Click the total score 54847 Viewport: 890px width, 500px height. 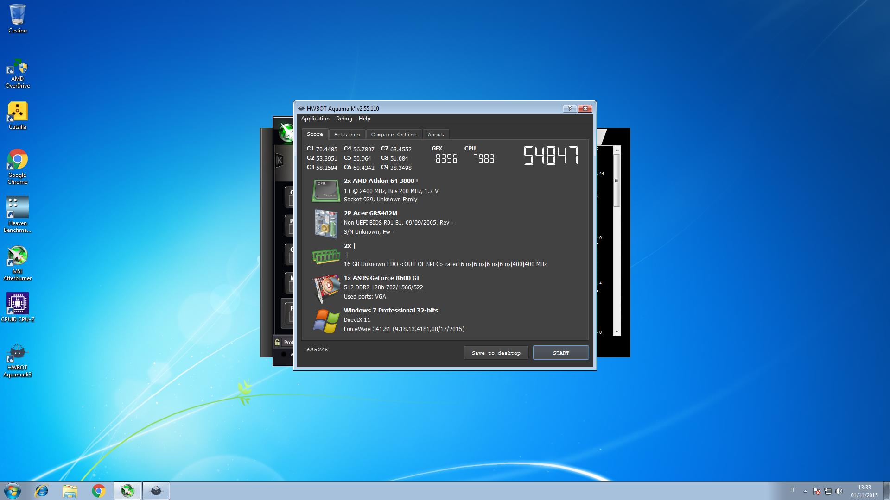coord(551,156)
